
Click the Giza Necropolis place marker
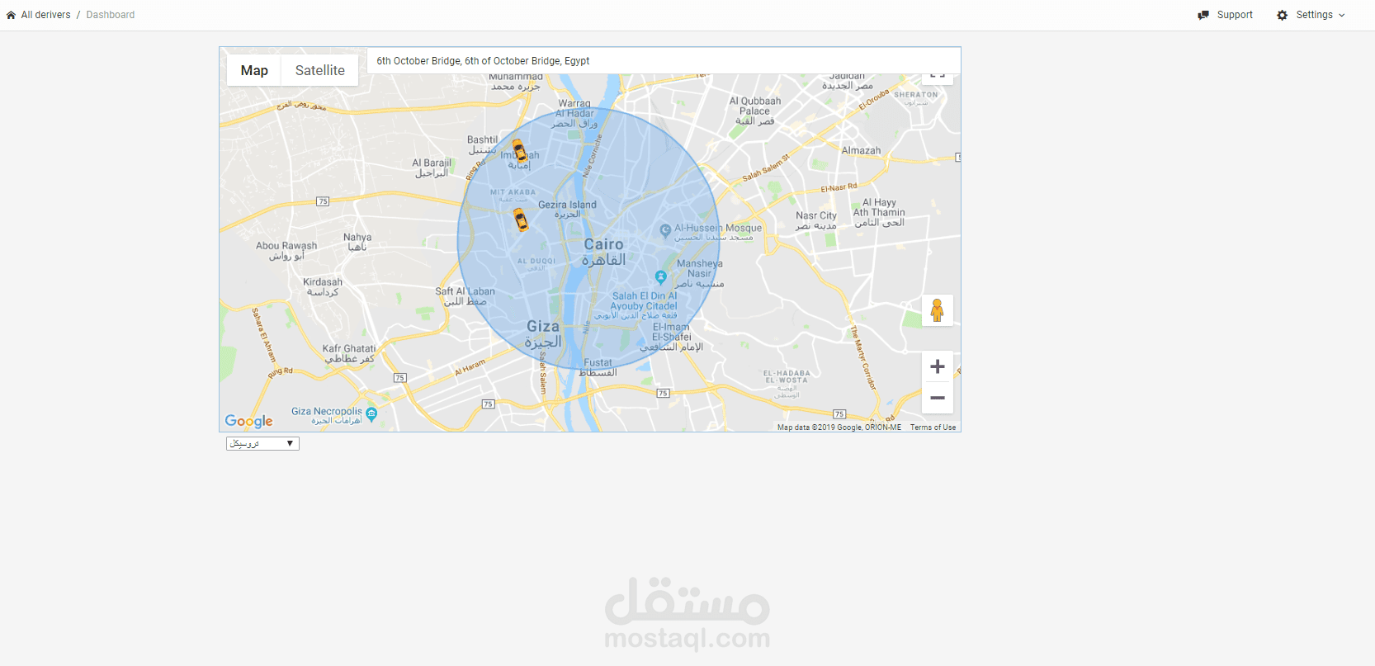click(x=371, y=414)
